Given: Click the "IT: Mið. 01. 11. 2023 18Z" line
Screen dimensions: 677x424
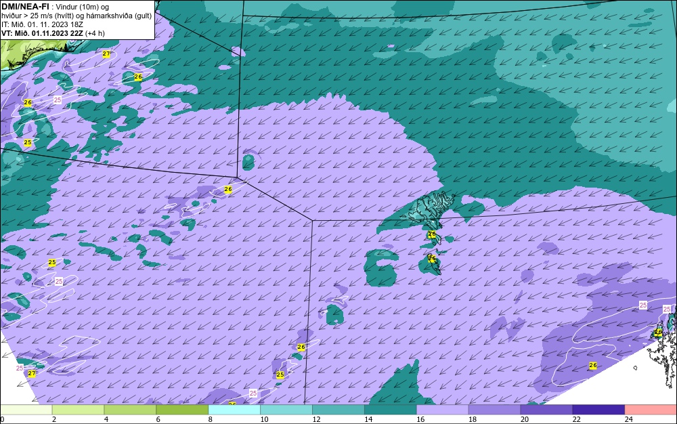Looking at the screenshot, I should (x=42, y=24).
